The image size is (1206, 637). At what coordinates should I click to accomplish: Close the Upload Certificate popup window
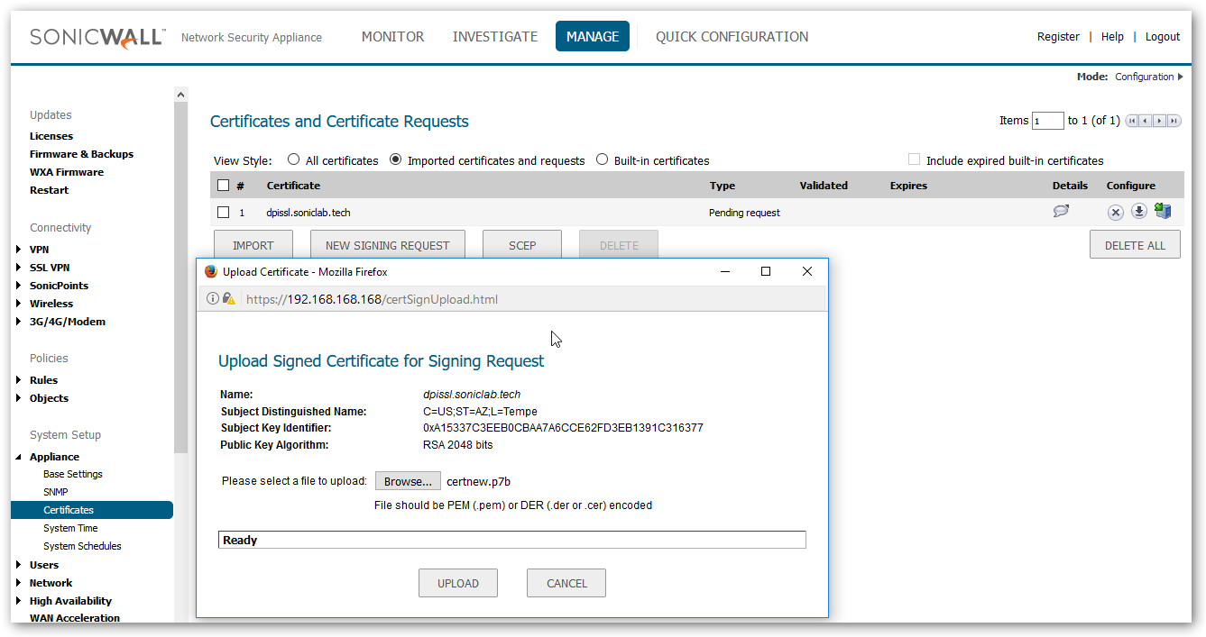tap(807, 271)
